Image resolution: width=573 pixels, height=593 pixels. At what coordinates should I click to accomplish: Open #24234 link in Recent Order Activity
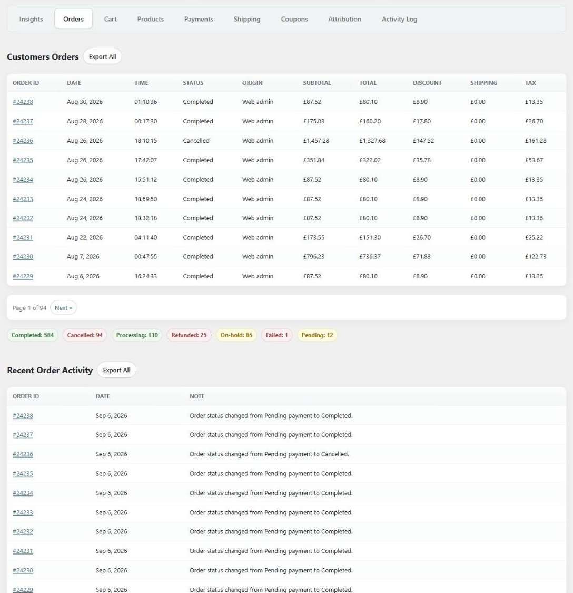pos(23,493)
